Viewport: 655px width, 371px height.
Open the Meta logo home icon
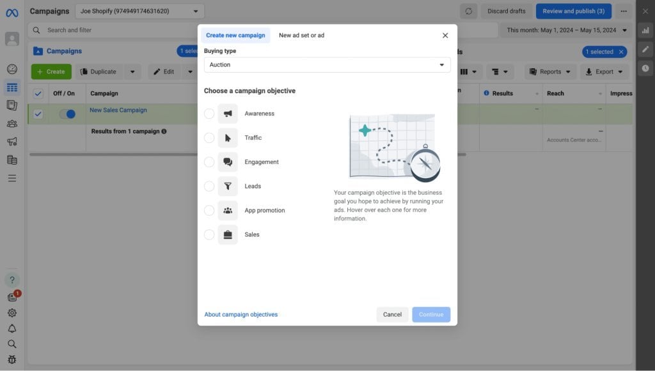(12, 13)
